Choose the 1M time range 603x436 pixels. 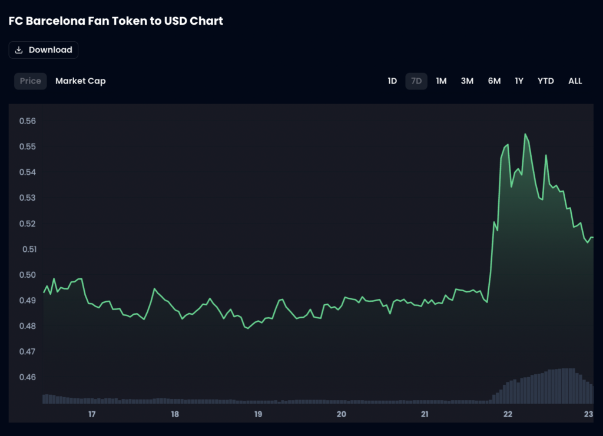coord(441,81)
